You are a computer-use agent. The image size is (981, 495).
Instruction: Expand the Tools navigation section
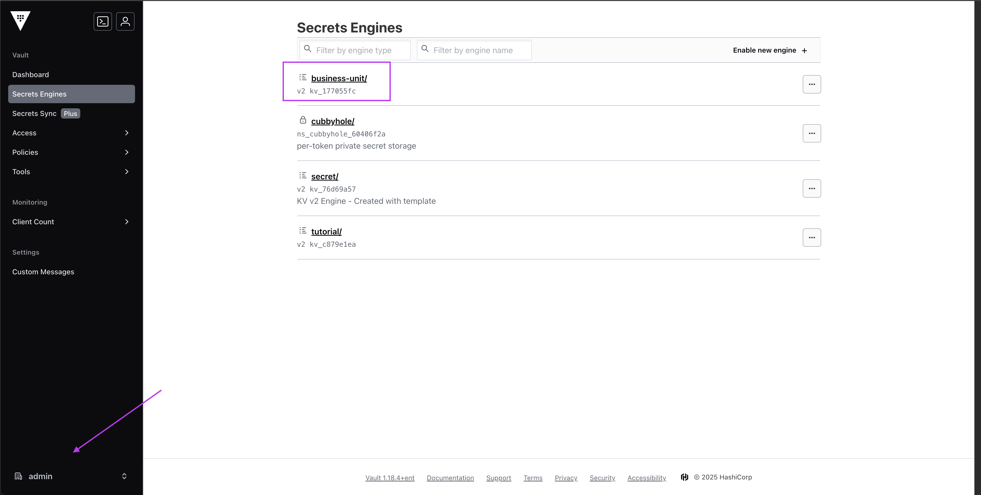[x=71, y=172]
